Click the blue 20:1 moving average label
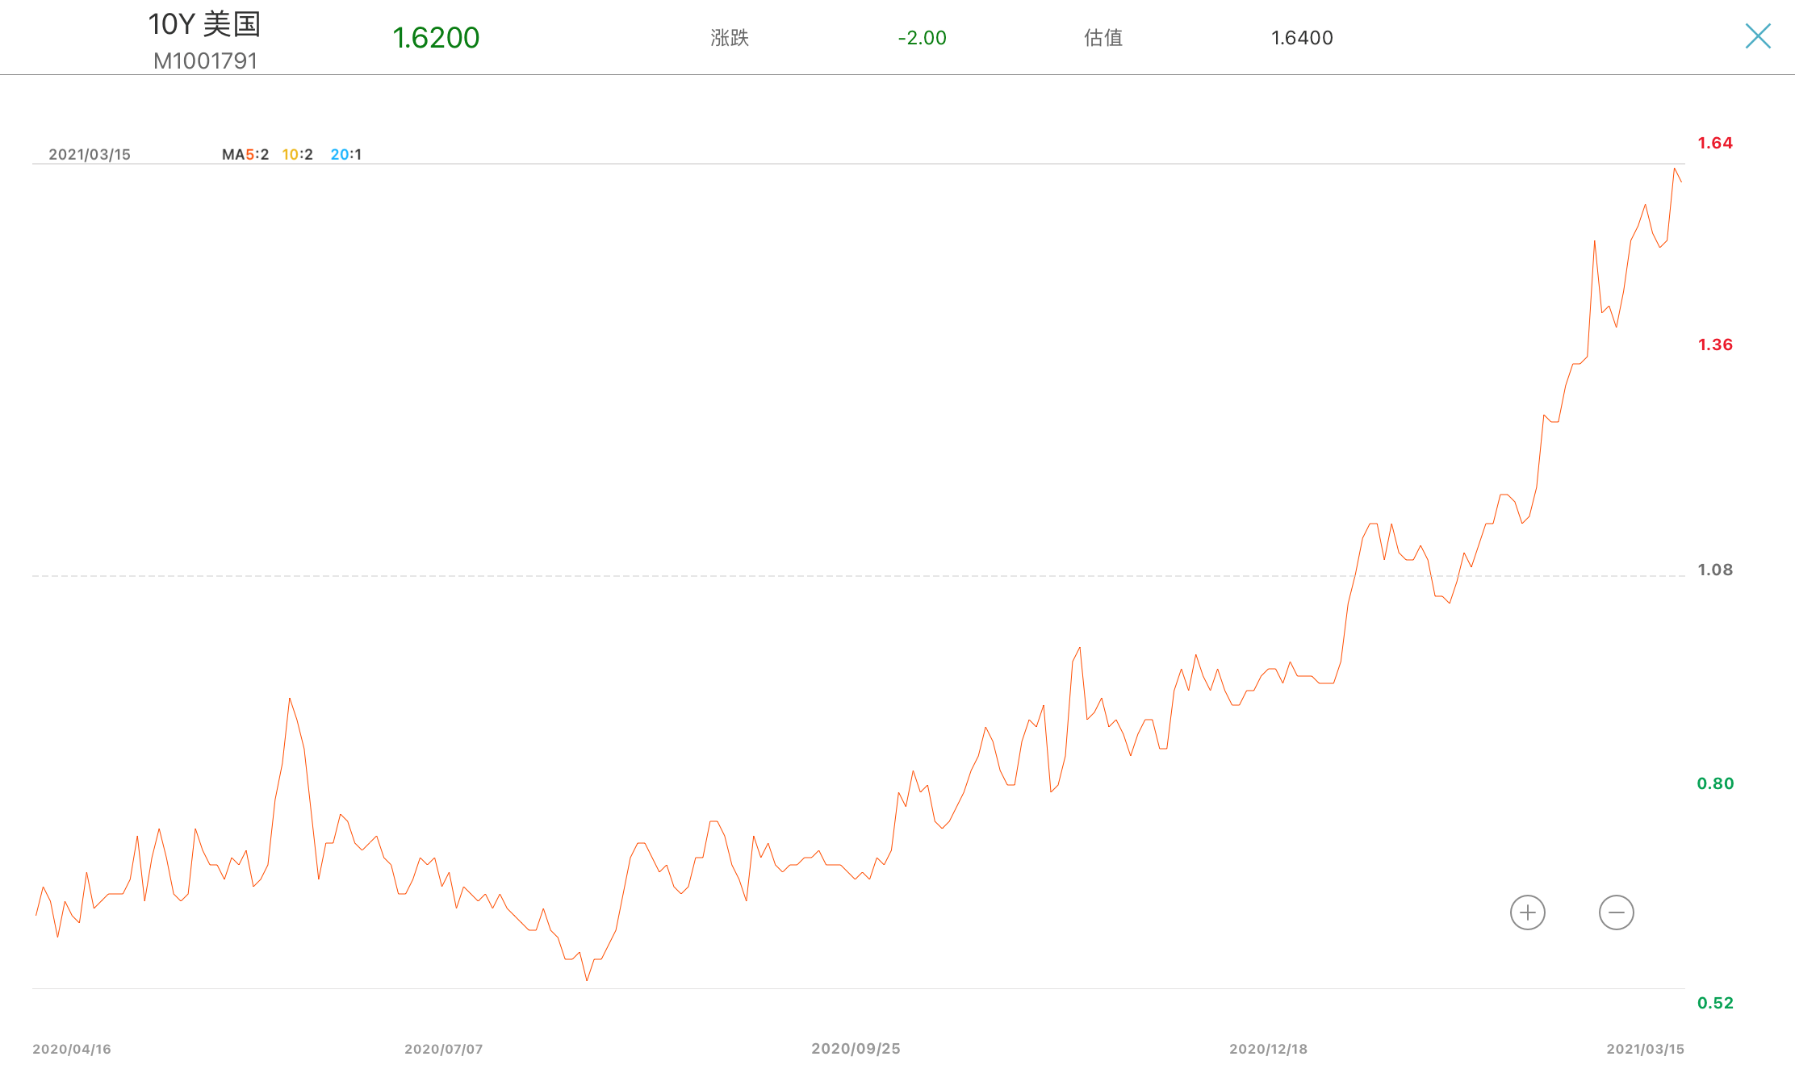Image resolution: width=1795 pixels, height=1069 pixels. click(x=345, y=154)
